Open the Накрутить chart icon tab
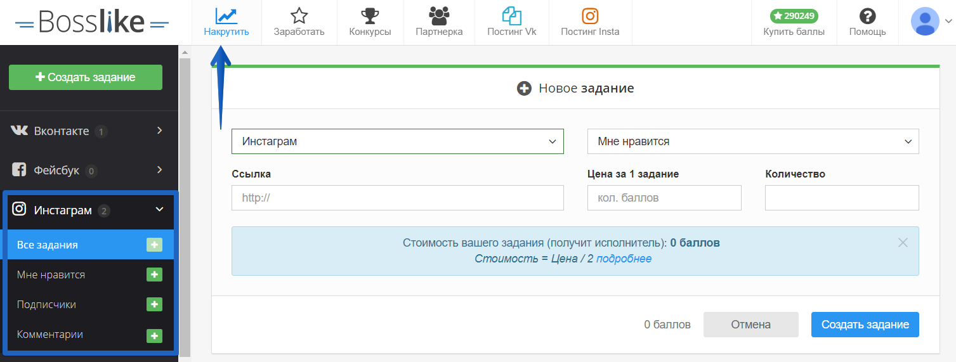The width and height of the screenshot is (956, 362). point(226,23)
